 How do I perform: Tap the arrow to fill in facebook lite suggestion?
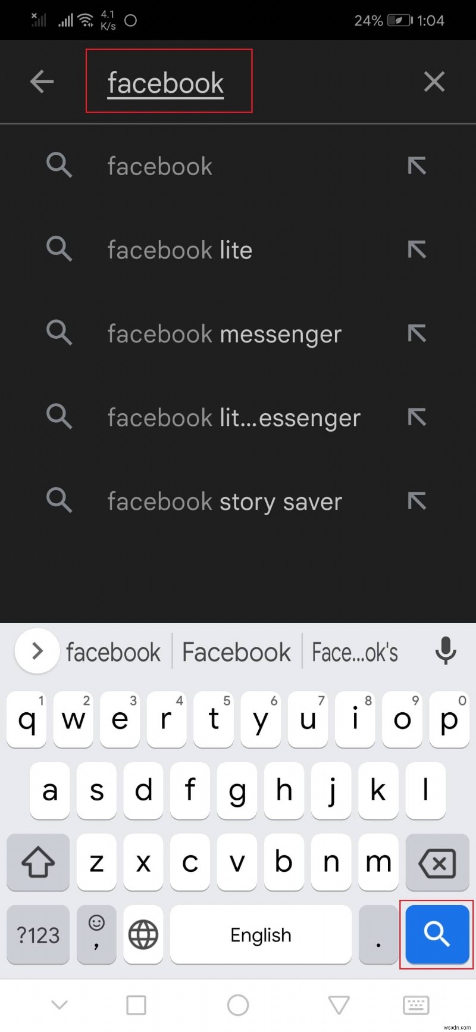coord(417,250)
